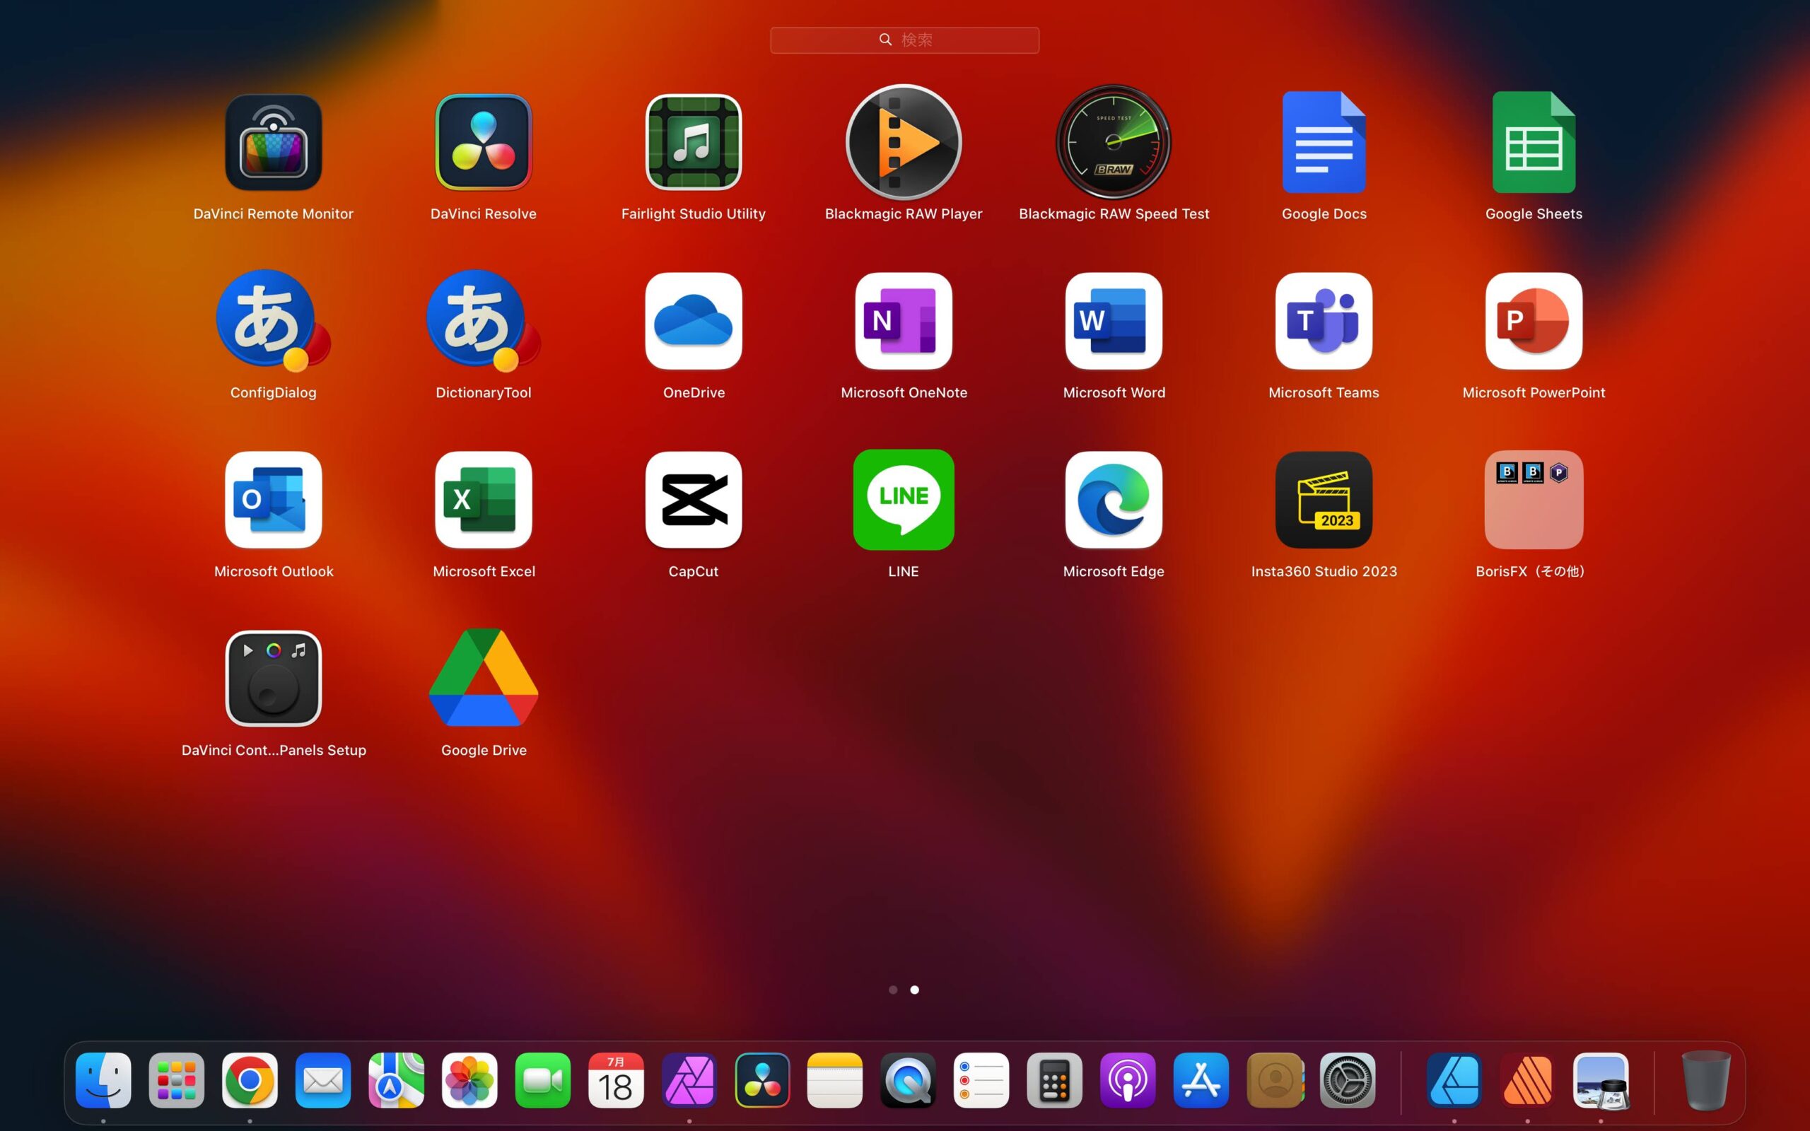Open Blackmagic RAW Player app

pyautogui.click(x=904, y=142)
